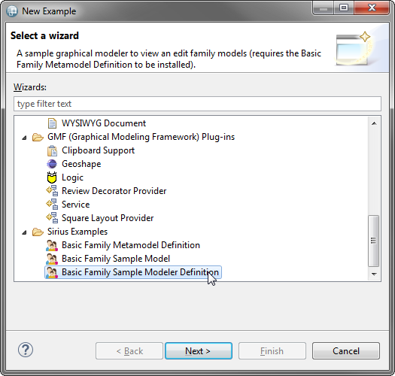Close the New Example dialog
395x376 pixels.
(x=372, y=8)
